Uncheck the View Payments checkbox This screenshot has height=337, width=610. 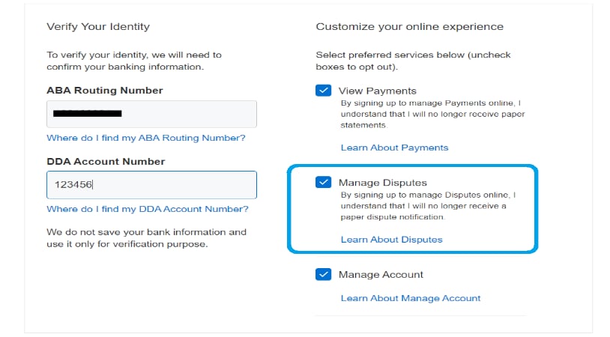[x=323, y=91]
